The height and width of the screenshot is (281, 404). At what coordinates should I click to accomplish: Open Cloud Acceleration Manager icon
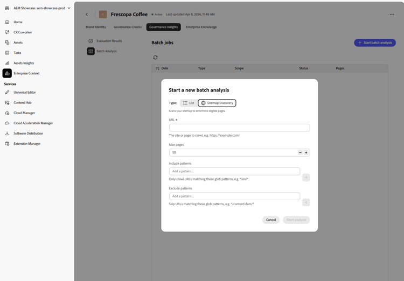7,123
